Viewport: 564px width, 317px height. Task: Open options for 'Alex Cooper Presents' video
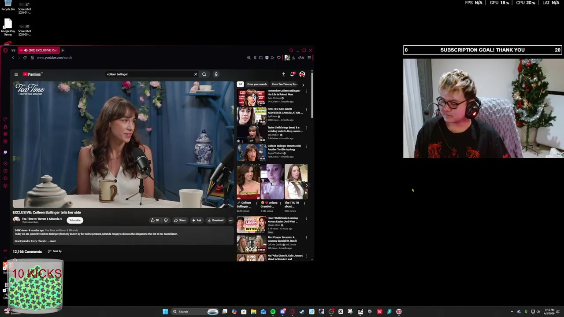[x=306, y=238]
